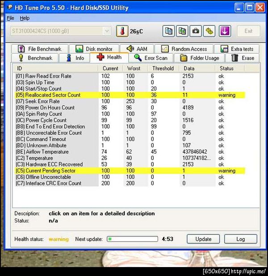Click the data value 795
This screenshot has width=268, height=276.
pos(186,133)
